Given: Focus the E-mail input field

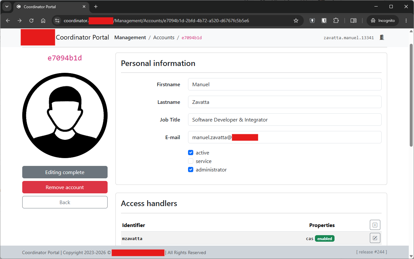Looking at the screenshot, I should pos(285,137).
